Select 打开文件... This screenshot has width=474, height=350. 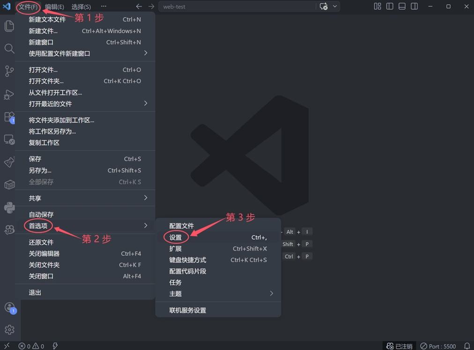[x=85, y=70]
